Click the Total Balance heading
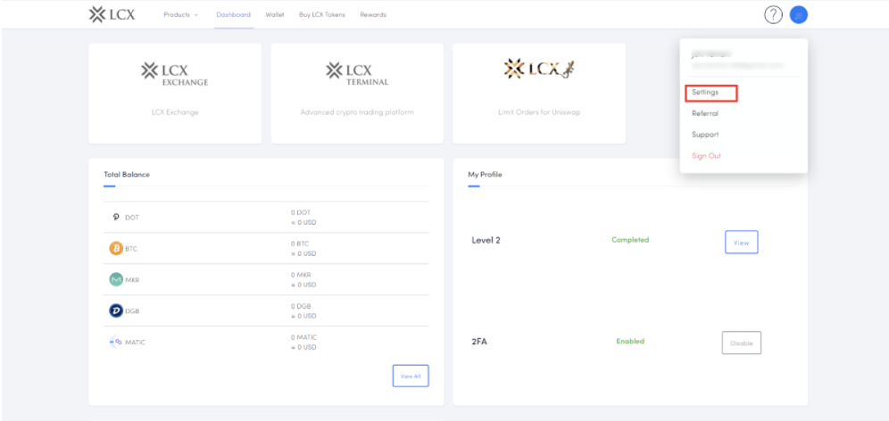Image resolution: width=889 pixels, height=421 pixels. click(127, 175)
